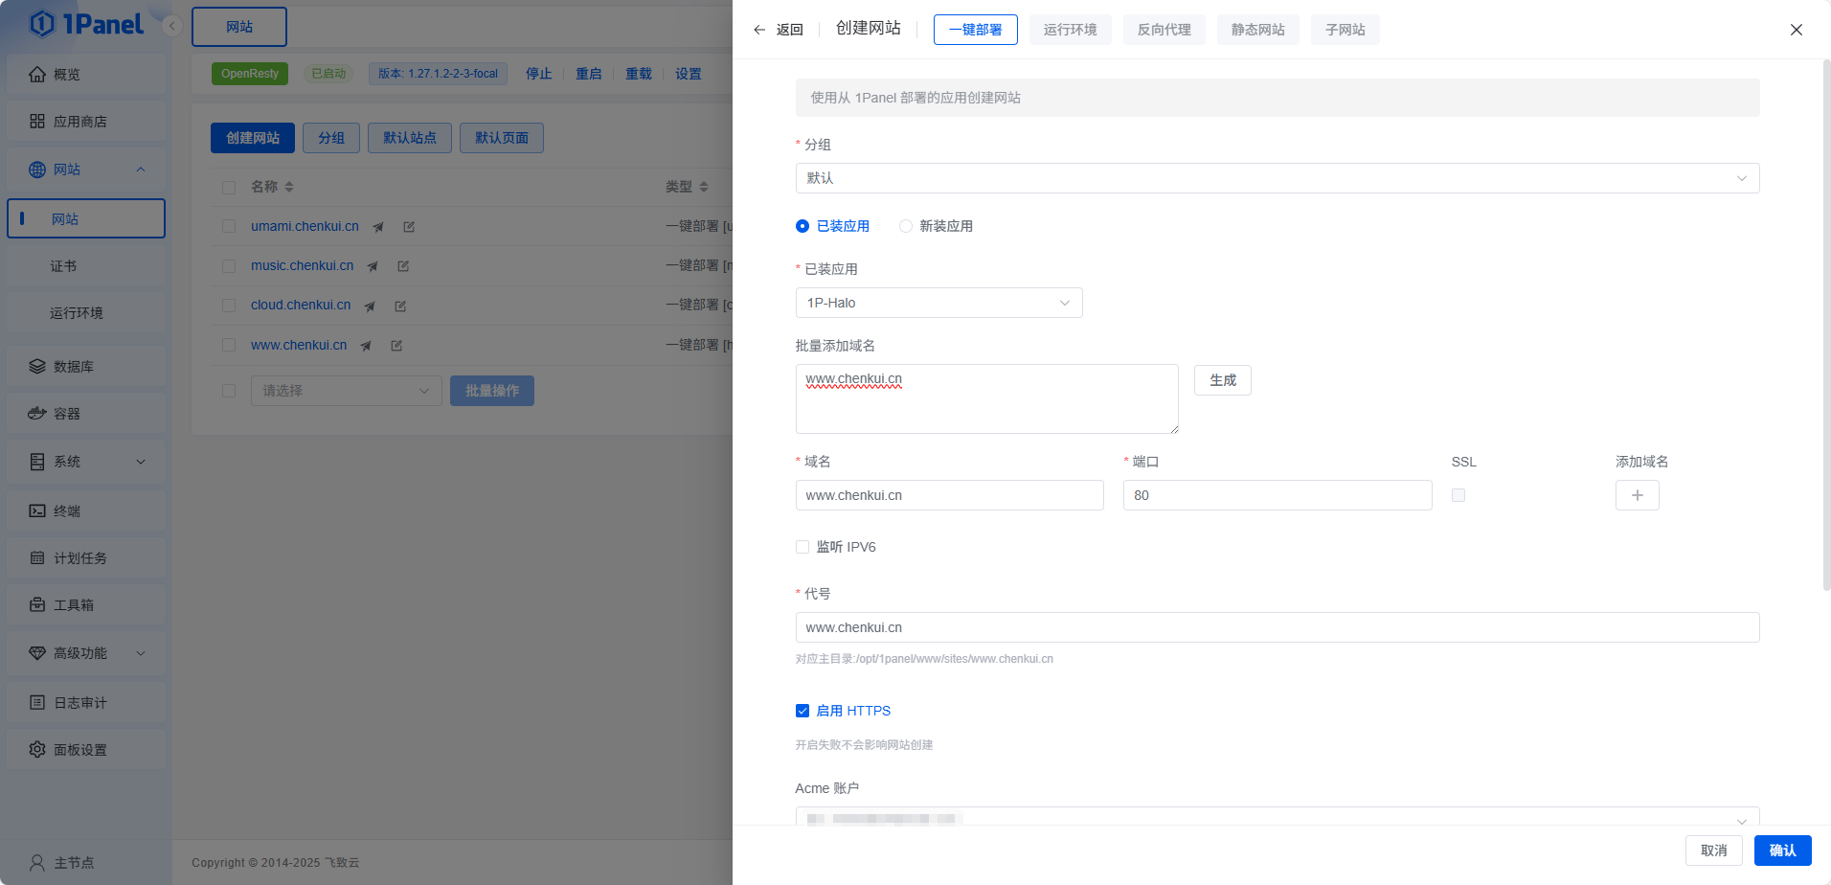Click the 生成 generate button
Screen dimensions: 1831x885
1222,380
